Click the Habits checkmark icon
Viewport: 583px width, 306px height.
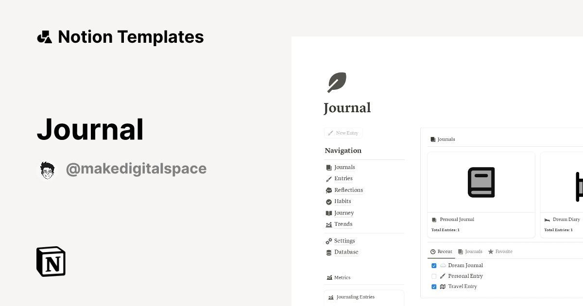(x=329, y=201)
